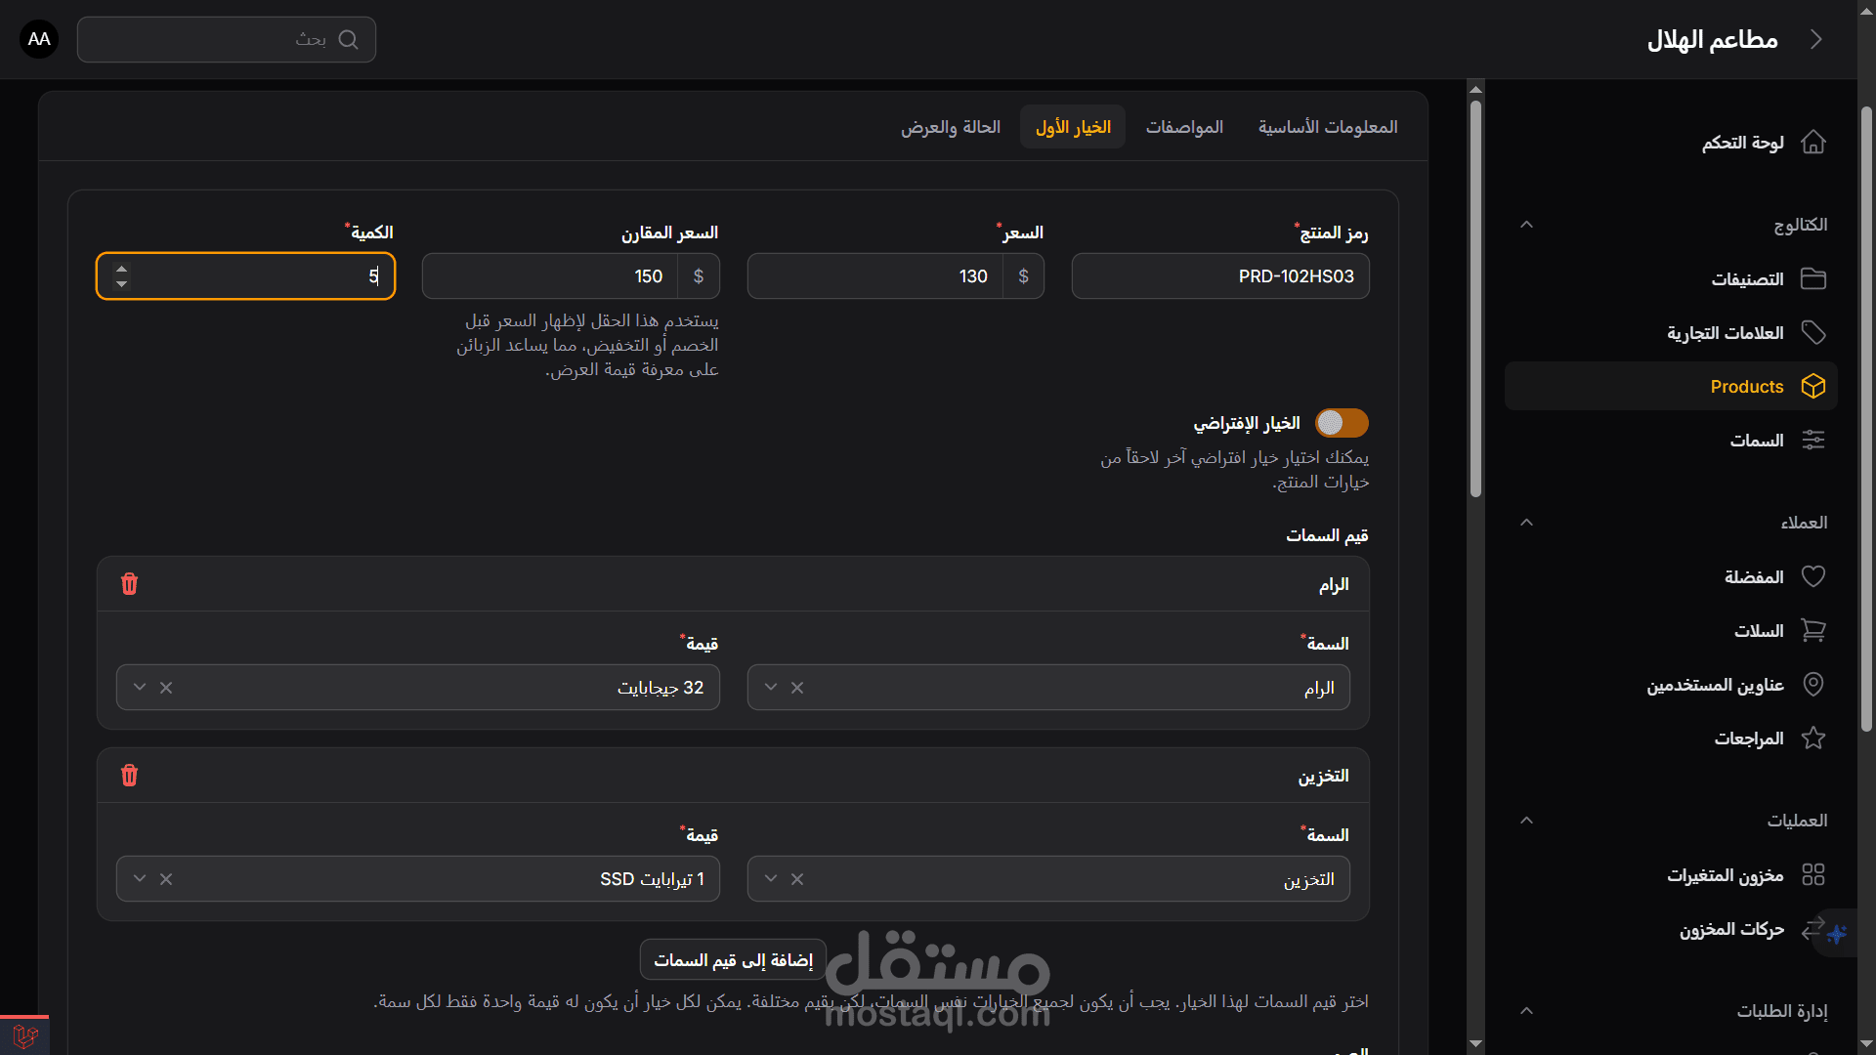Click إضافة إلى قيم السمات button
This screenshot has height=1055, width=1876.
click(x=733, y=960)
